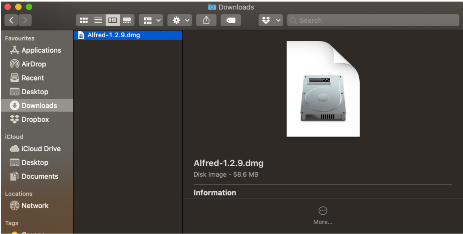This screenshot has width=463, height=234.
Task: Switch to list view
Action: point(98,20)
